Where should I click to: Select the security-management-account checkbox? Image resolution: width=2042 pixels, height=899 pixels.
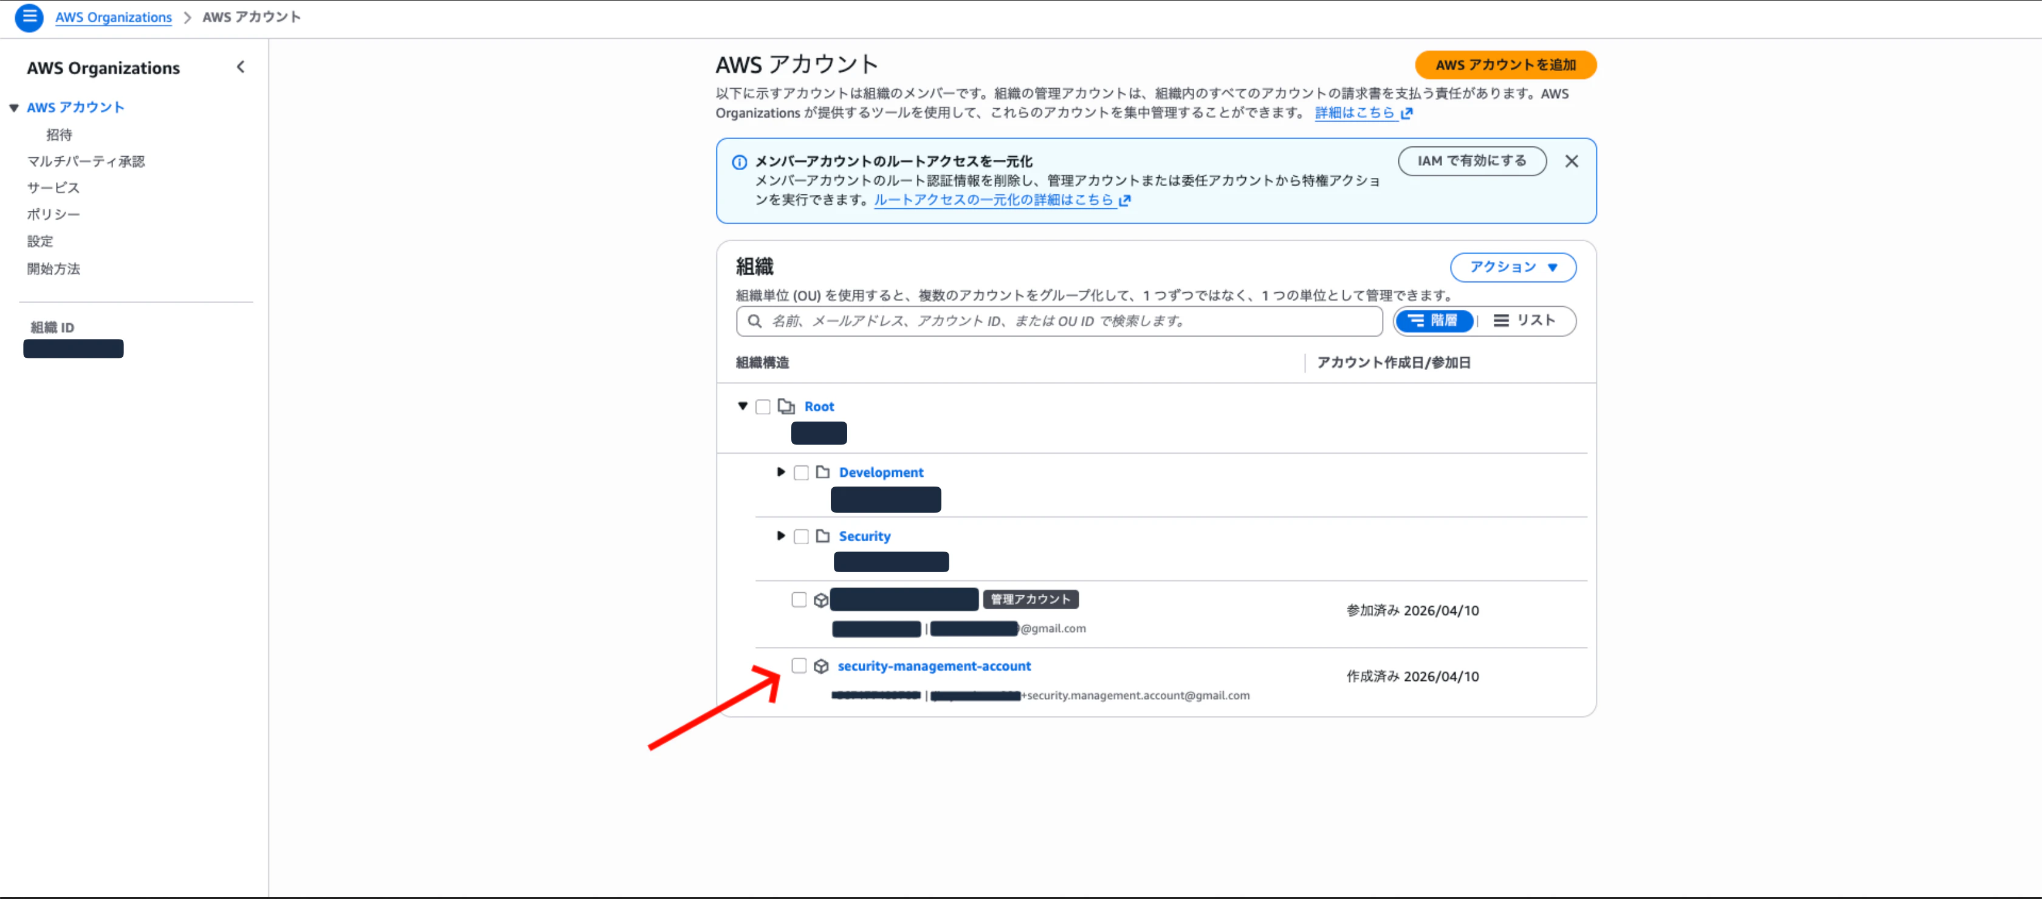[x=799, y=666]
